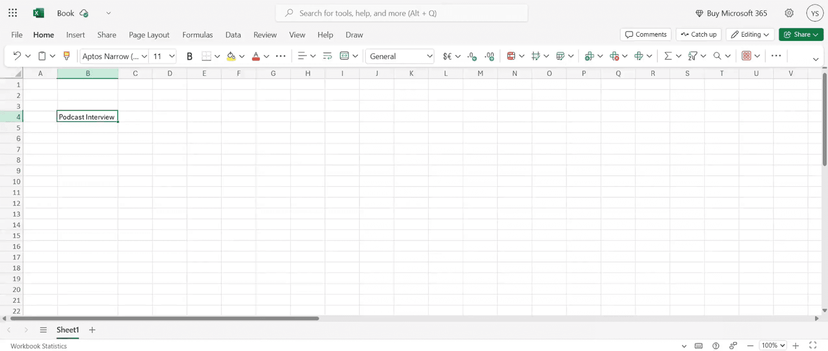Click the vertical scrollbar thumb
Image resolution: width=828 pixels, height=351 pixels.
click(x=824, y=120)
